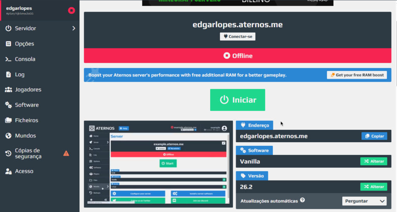Click the 26.2 version text
Screen dimensions: 397x212
pyautogui.click(x=246, y=187)
